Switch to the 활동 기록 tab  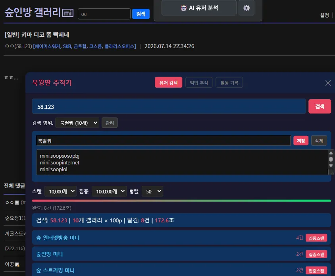click(229, 83)
